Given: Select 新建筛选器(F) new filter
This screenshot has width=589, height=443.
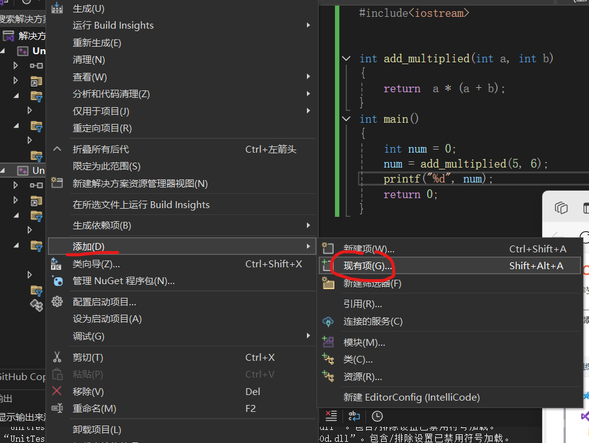Looking at the screenshot, I should [450, 283].
